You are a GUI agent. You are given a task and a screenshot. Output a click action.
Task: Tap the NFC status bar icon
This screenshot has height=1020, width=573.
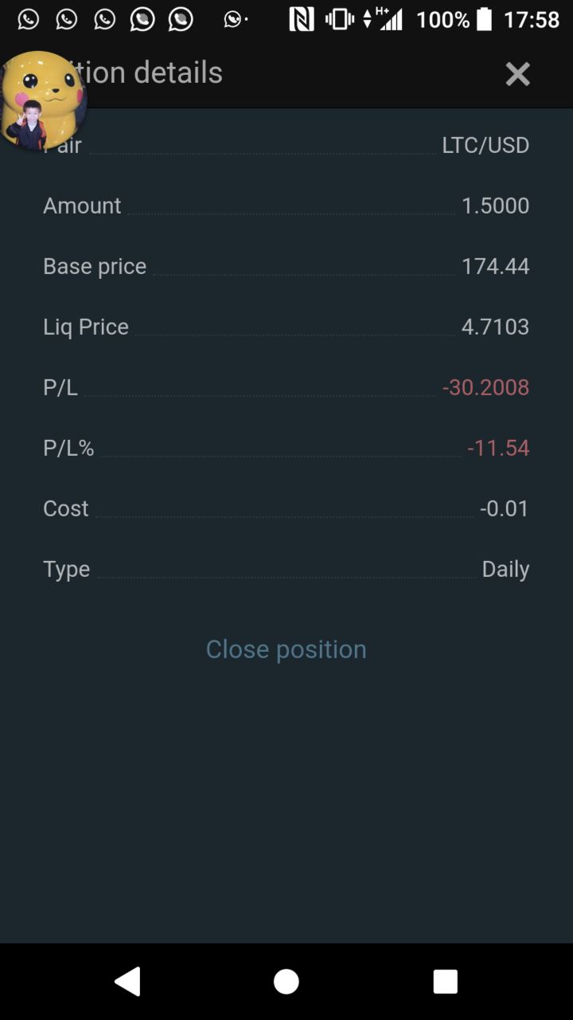(301, 19)
